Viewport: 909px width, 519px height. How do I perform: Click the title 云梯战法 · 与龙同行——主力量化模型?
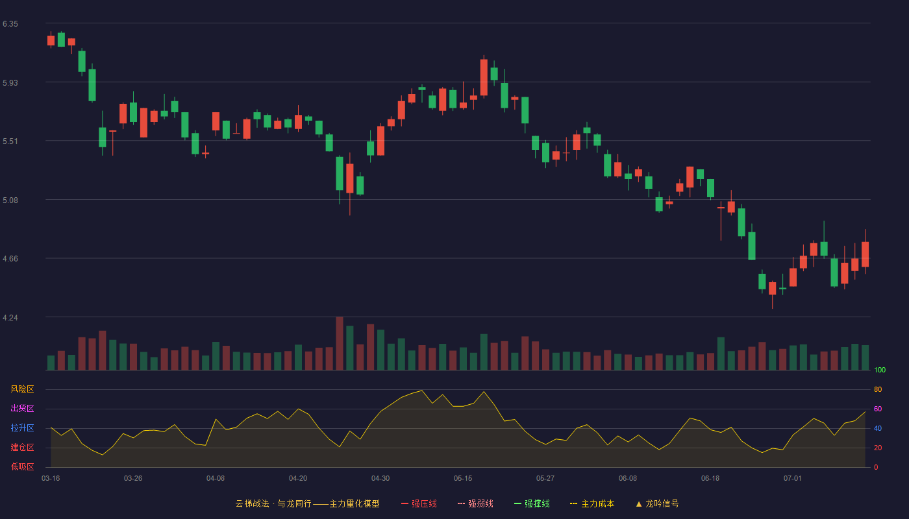[x=307, y=503]
